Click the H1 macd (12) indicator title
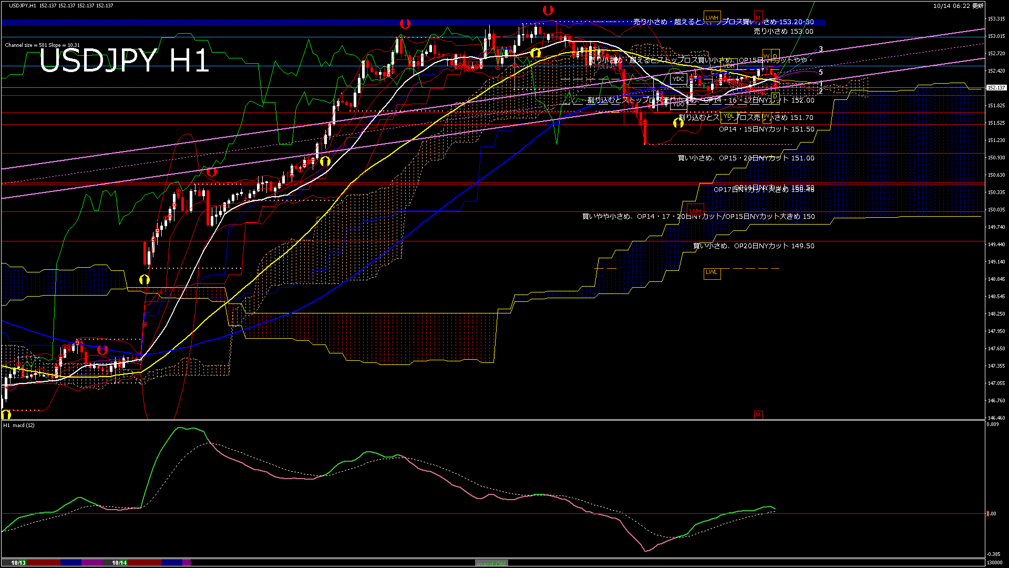The width and height of the screenshot is (1009, 568). 19,425
